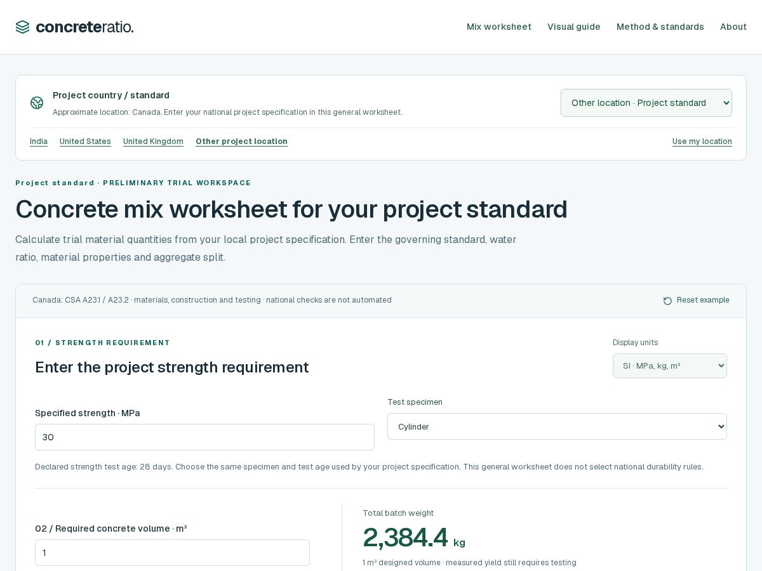Click the concreteratio. brand name
The image size is (762, 571).
(84, 27)
